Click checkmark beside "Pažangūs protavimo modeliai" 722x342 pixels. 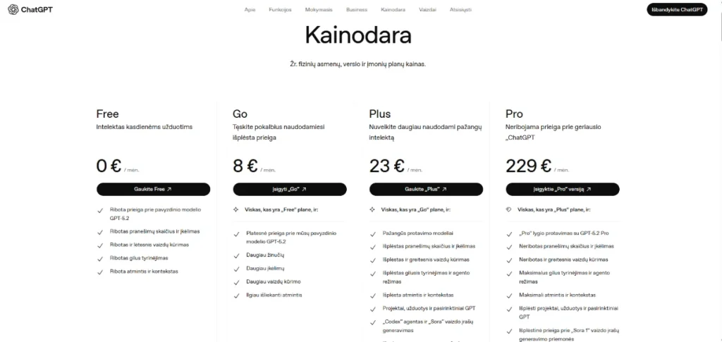point(373,233)
